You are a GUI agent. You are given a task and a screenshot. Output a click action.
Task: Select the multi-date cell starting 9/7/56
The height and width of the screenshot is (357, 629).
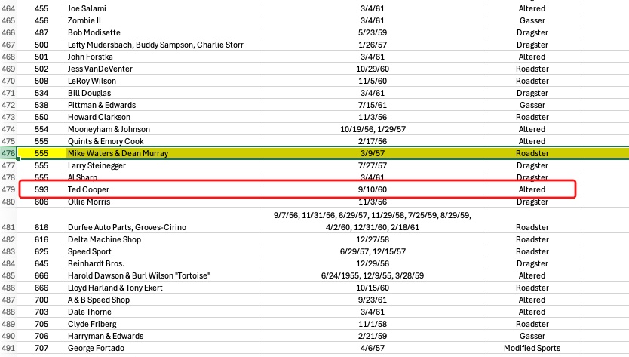pyautogui.click(x=373, y=220)
